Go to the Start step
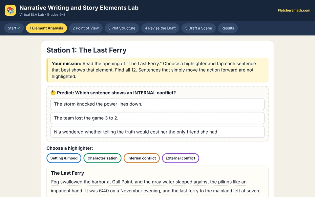This screenshot has width=315, height=197. click(14, 28)
